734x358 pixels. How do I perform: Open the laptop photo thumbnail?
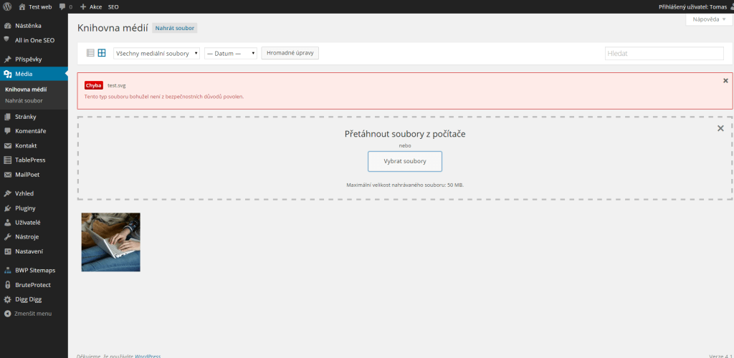click(111, 242)
